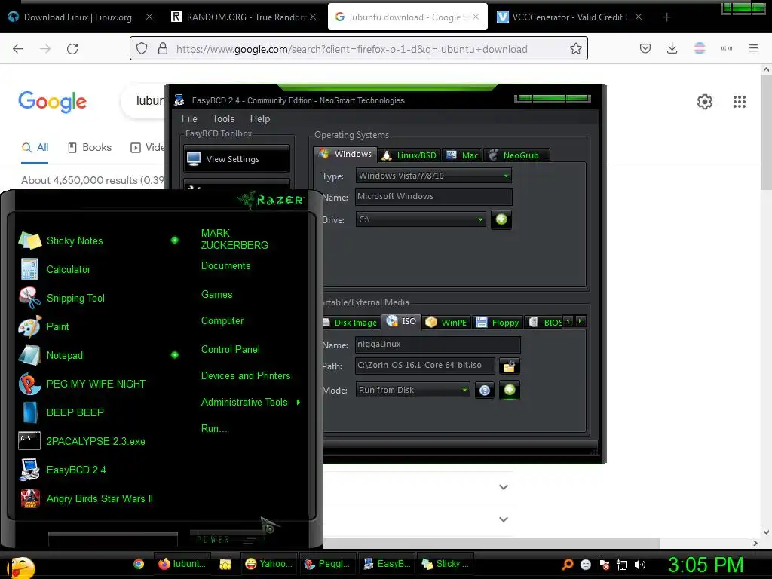772x579 pixels.
Task: Open Google settings gear icon
Action: (x=705, y=102)
